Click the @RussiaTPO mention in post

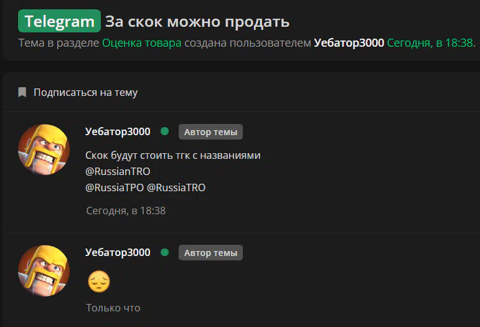pos(115,187)
